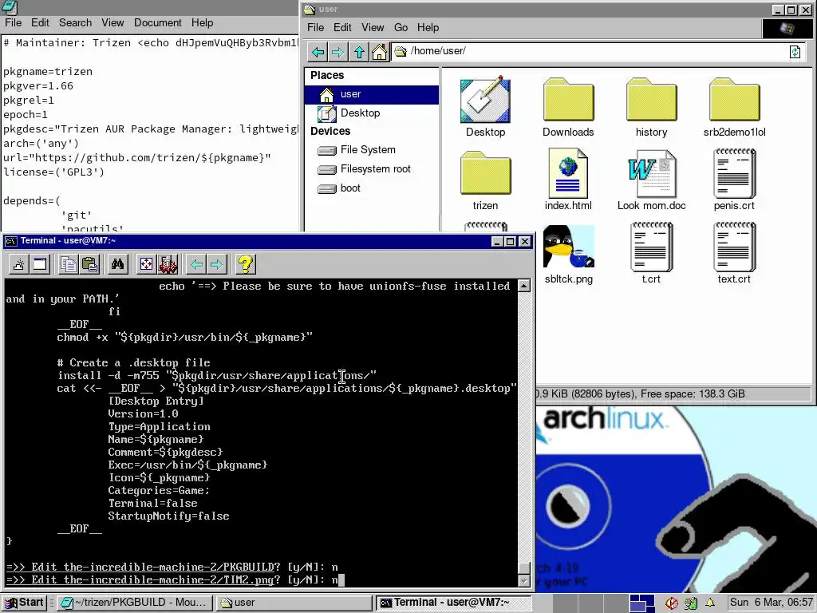Image resolution: width=817 pixels, height=613 pixels.
Task: Open boot device in sidebar
Action: (x=372, y=188)
